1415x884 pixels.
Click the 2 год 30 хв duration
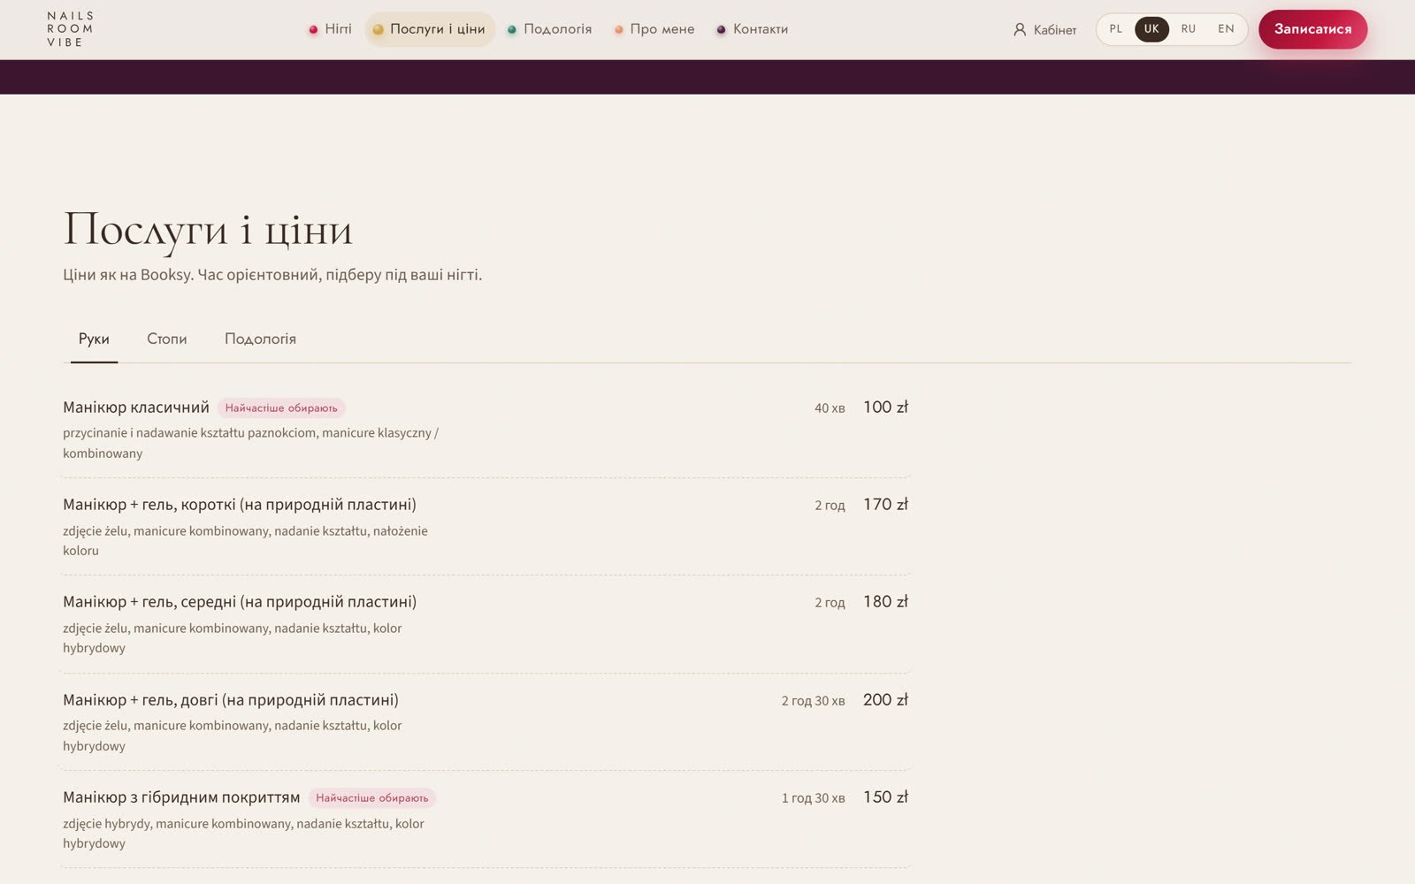coord(813,701)
